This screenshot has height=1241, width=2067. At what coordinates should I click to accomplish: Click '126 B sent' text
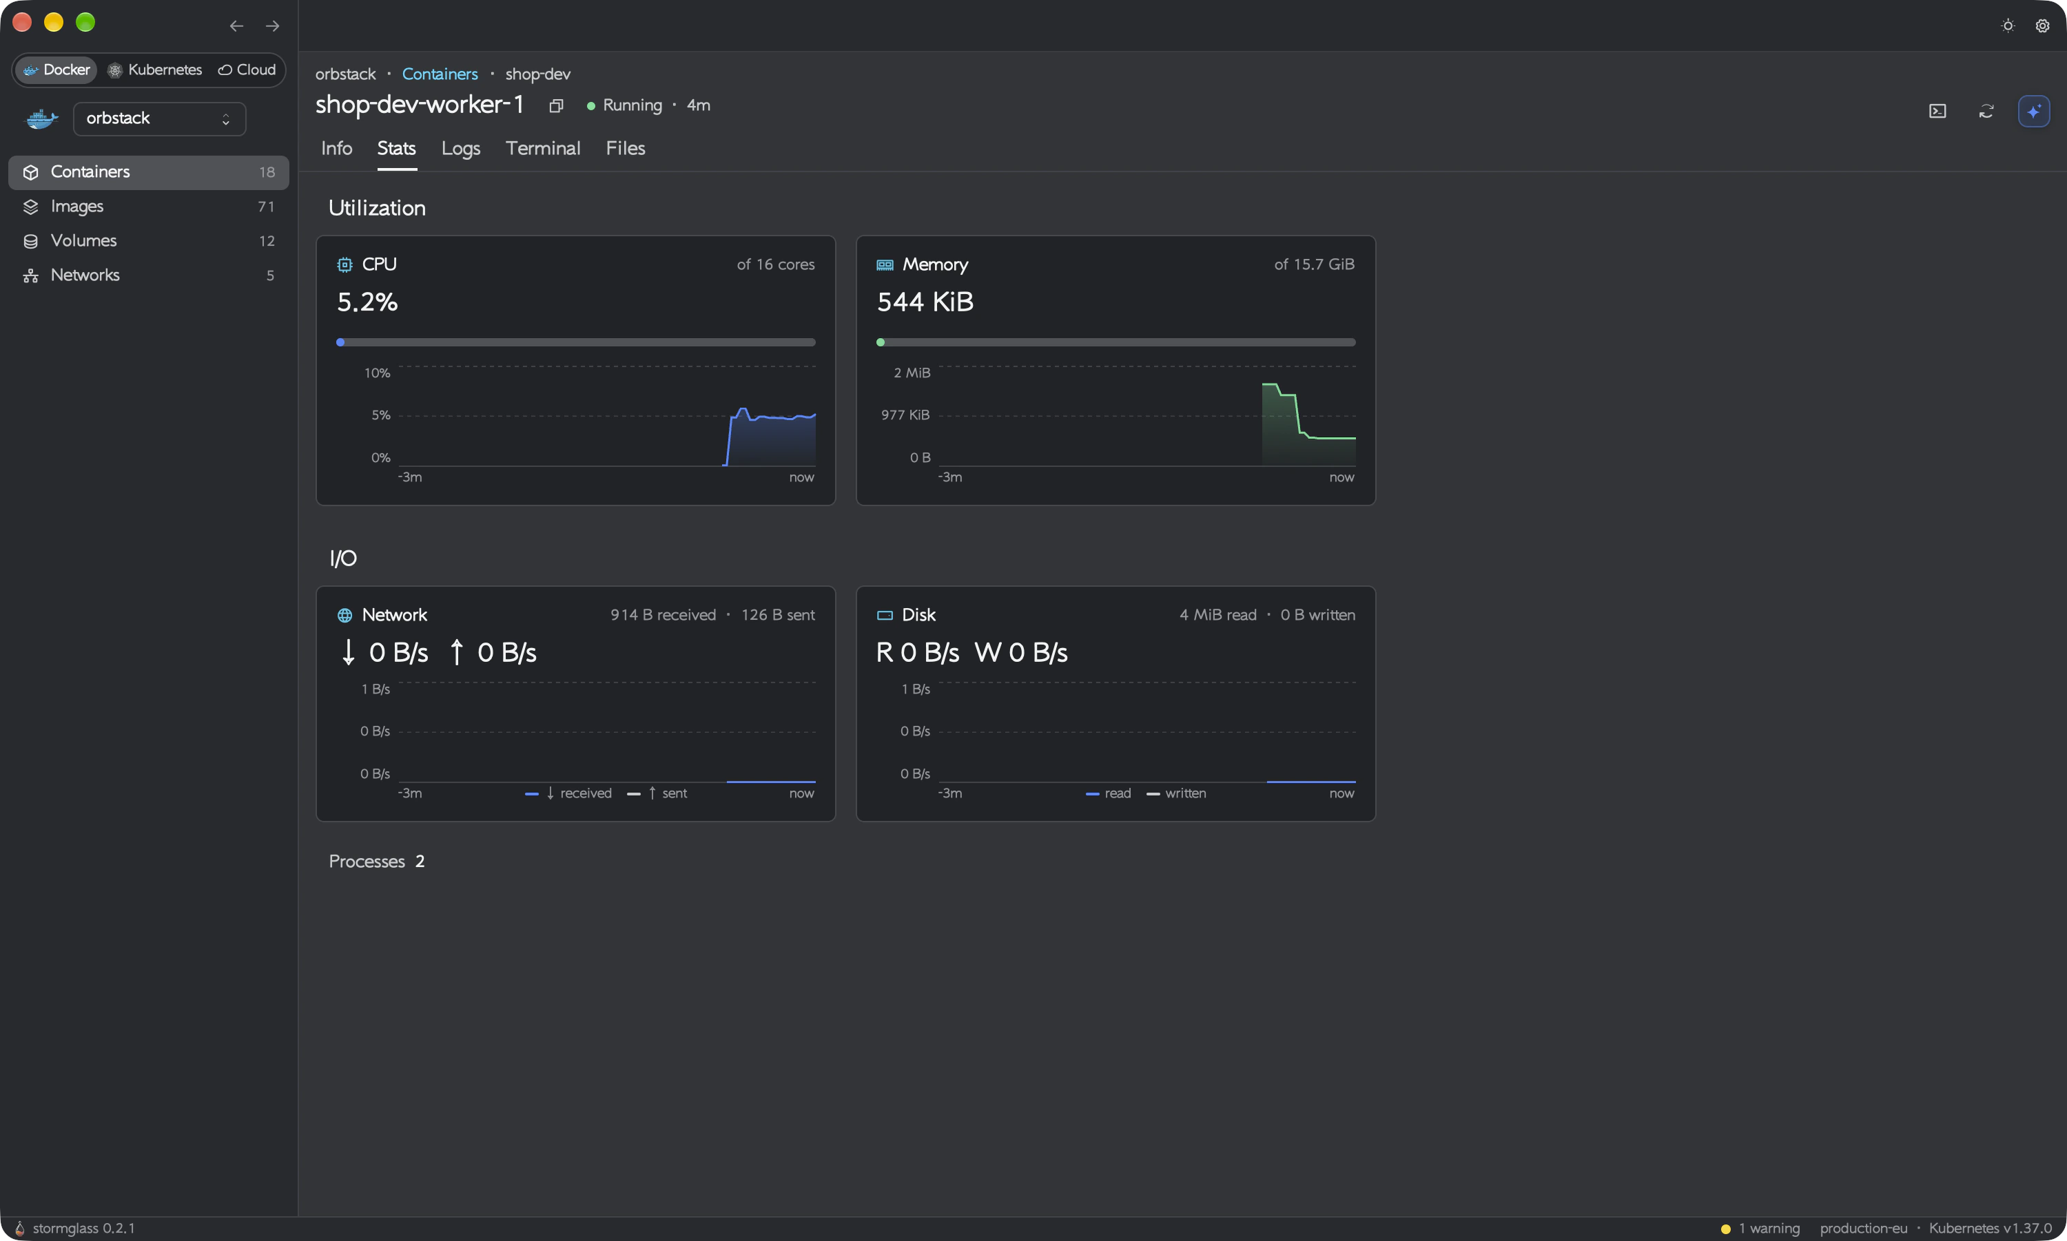point(778,616)
